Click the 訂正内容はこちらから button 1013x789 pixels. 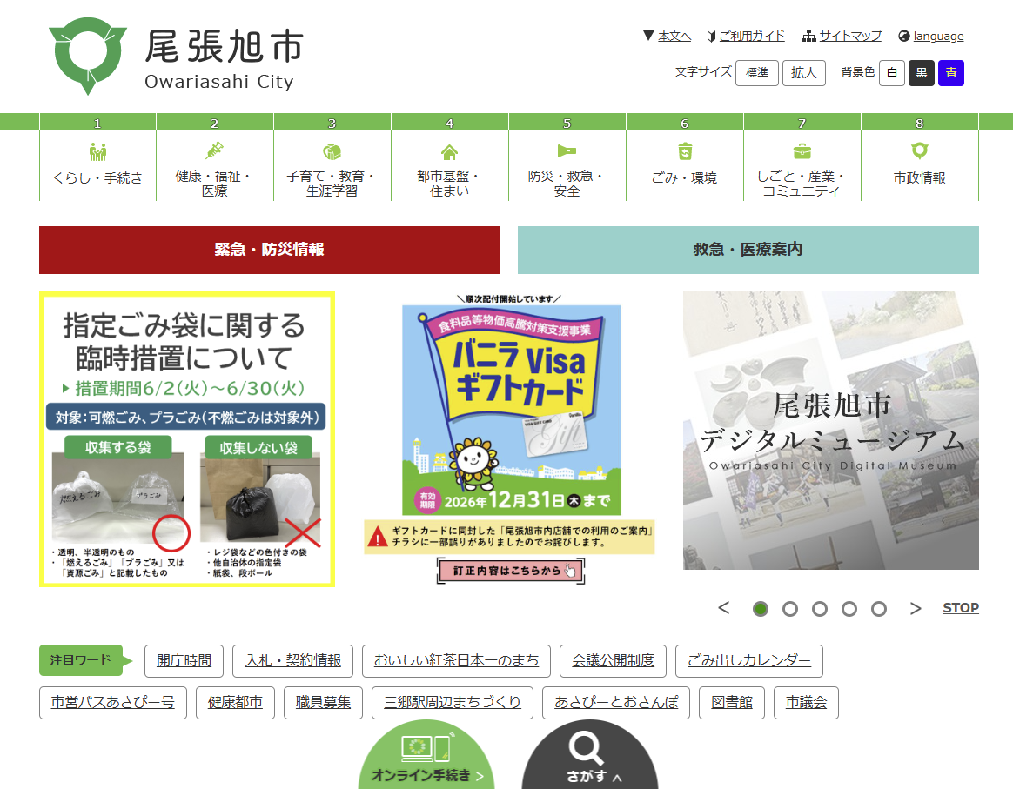point(510,571)
